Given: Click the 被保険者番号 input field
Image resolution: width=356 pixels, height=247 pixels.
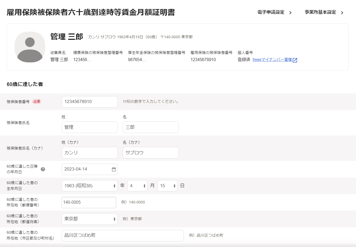Looking at the screenshot, I should (x=90, y=102).
